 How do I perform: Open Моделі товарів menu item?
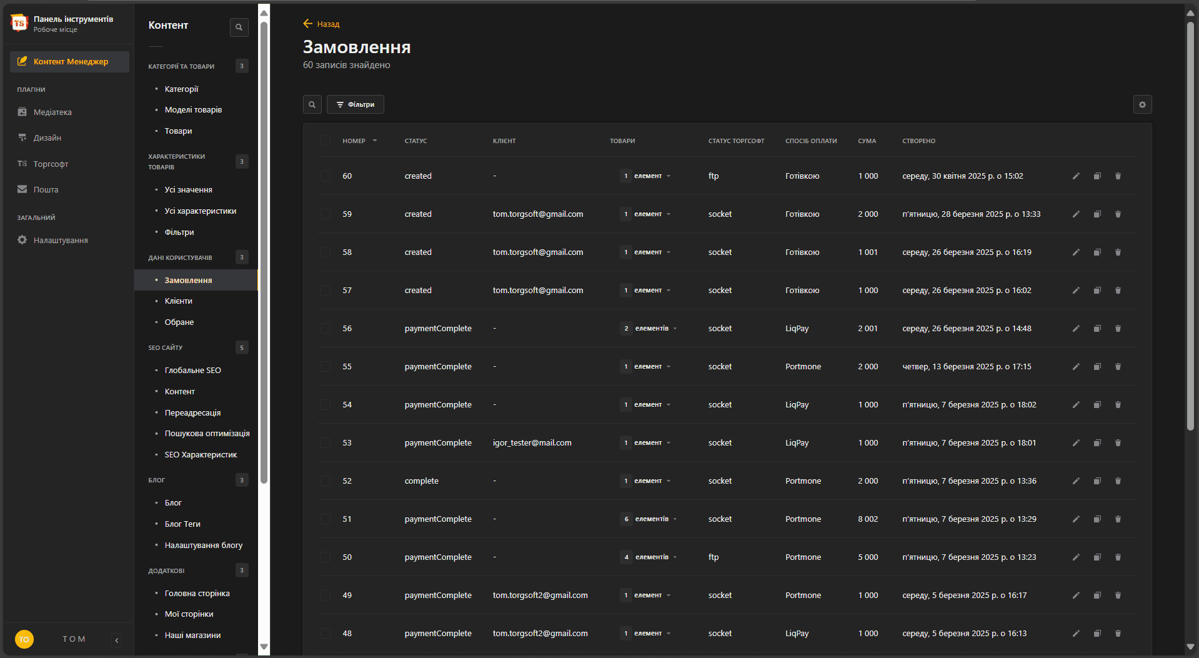(x=193, y=110)
